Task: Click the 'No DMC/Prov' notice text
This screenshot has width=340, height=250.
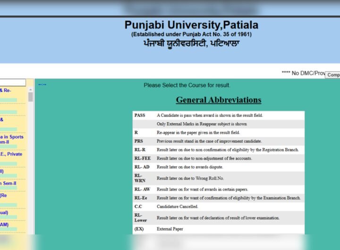Action: [303, 73]
